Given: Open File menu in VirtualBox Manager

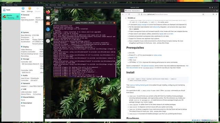Looking at the screenshot, I should tap(3, 5).
